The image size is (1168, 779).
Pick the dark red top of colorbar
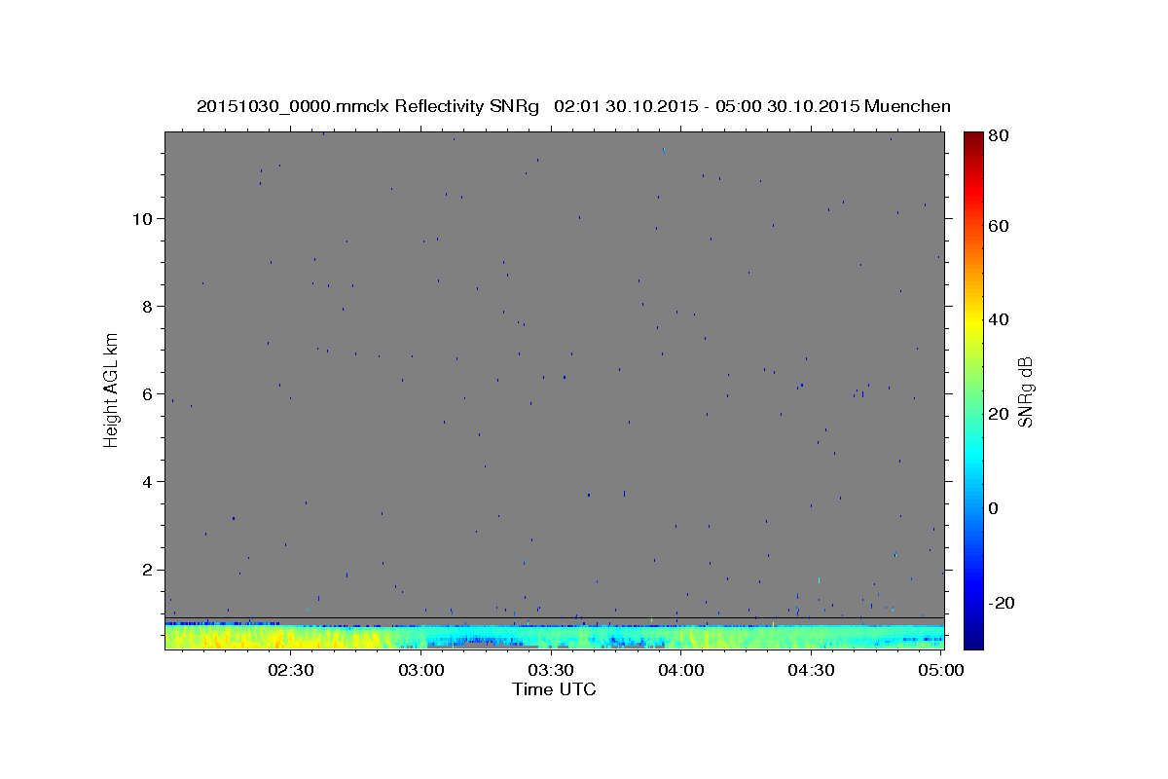coord(973,138)
